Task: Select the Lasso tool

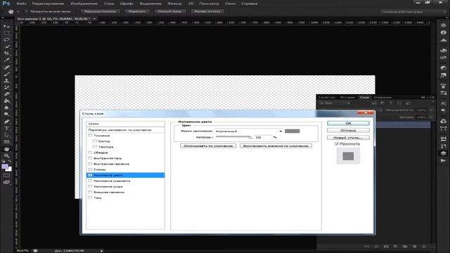Action: point(6,40)
